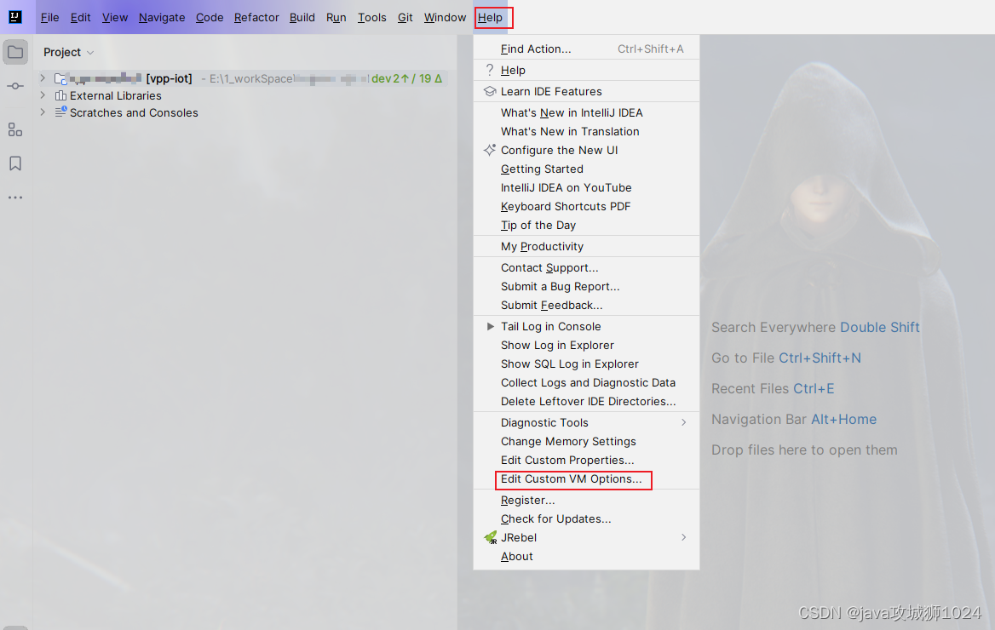The width and height of the screenshot is (995, 630).
Task: Open IntelliJ IDEA on YouTube
Action: click(586, 188)
